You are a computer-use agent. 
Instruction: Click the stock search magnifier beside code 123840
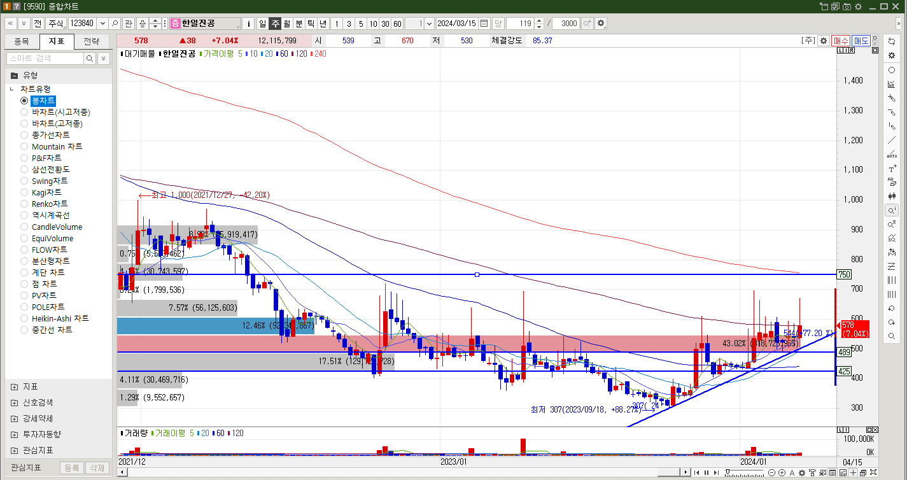(115, 23)
